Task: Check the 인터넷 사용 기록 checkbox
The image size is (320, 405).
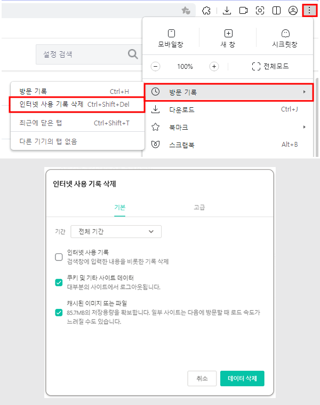Action: tap(59, 257)
